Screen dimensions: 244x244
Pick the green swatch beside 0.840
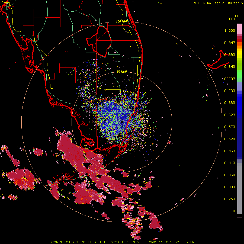(239, 65)
